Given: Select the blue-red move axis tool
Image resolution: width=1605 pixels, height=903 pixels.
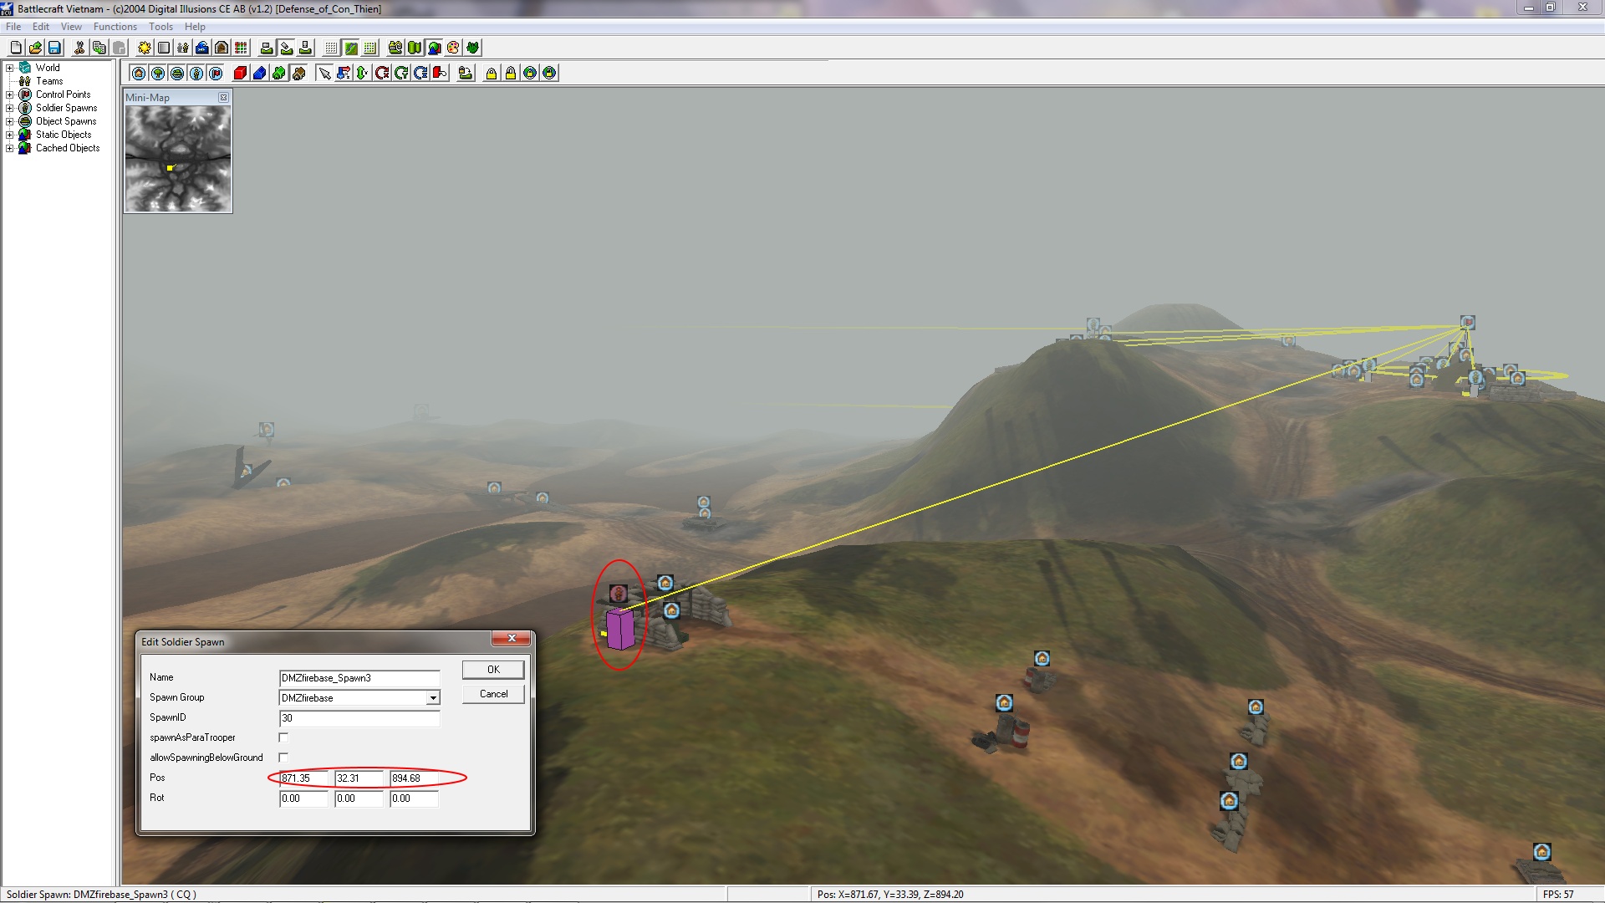Looking at the screenshot, I should 343,73.
